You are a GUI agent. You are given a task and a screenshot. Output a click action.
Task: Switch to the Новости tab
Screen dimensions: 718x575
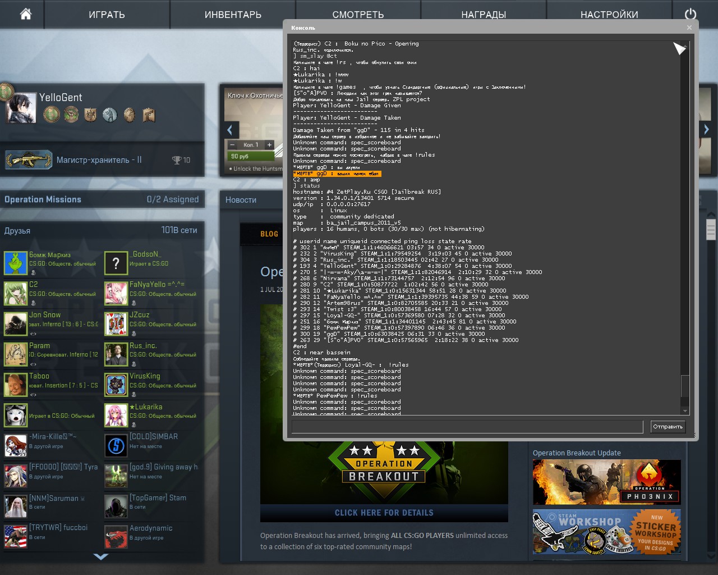point(241,200)
